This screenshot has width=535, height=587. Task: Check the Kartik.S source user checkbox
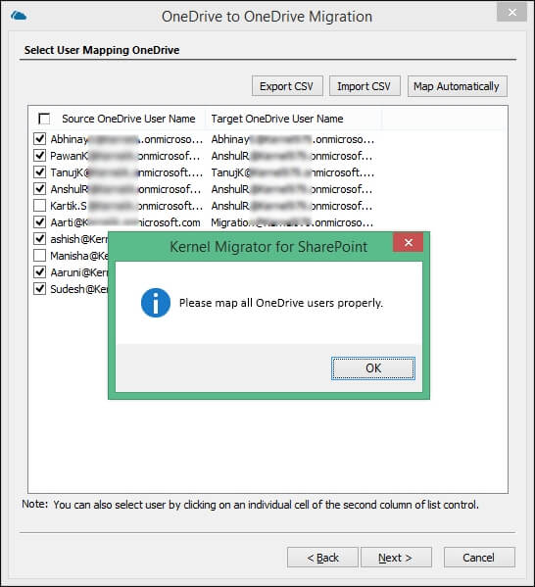coord(40,206)
